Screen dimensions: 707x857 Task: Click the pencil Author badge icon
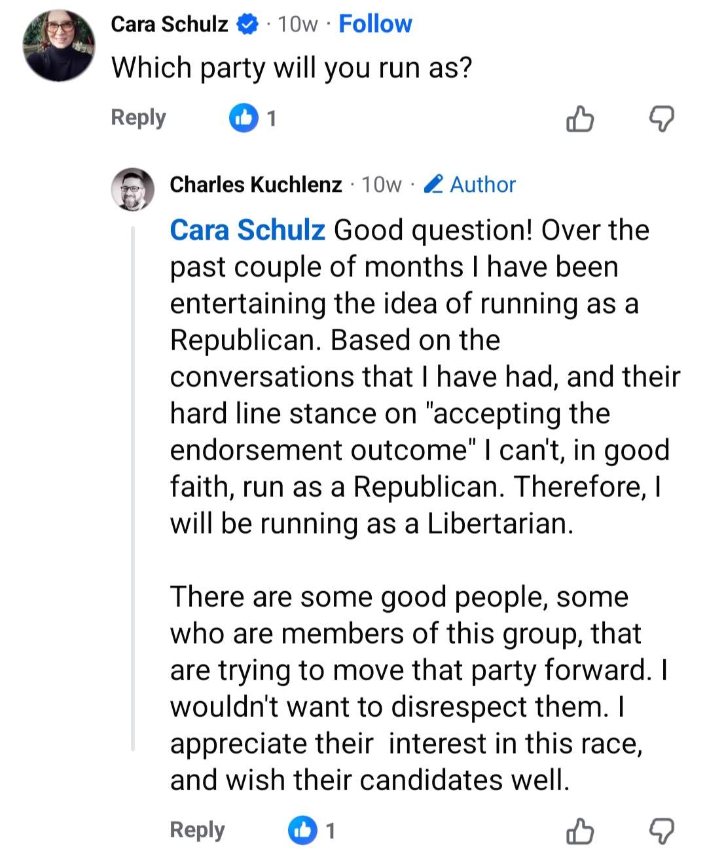[x=433, y=185]
